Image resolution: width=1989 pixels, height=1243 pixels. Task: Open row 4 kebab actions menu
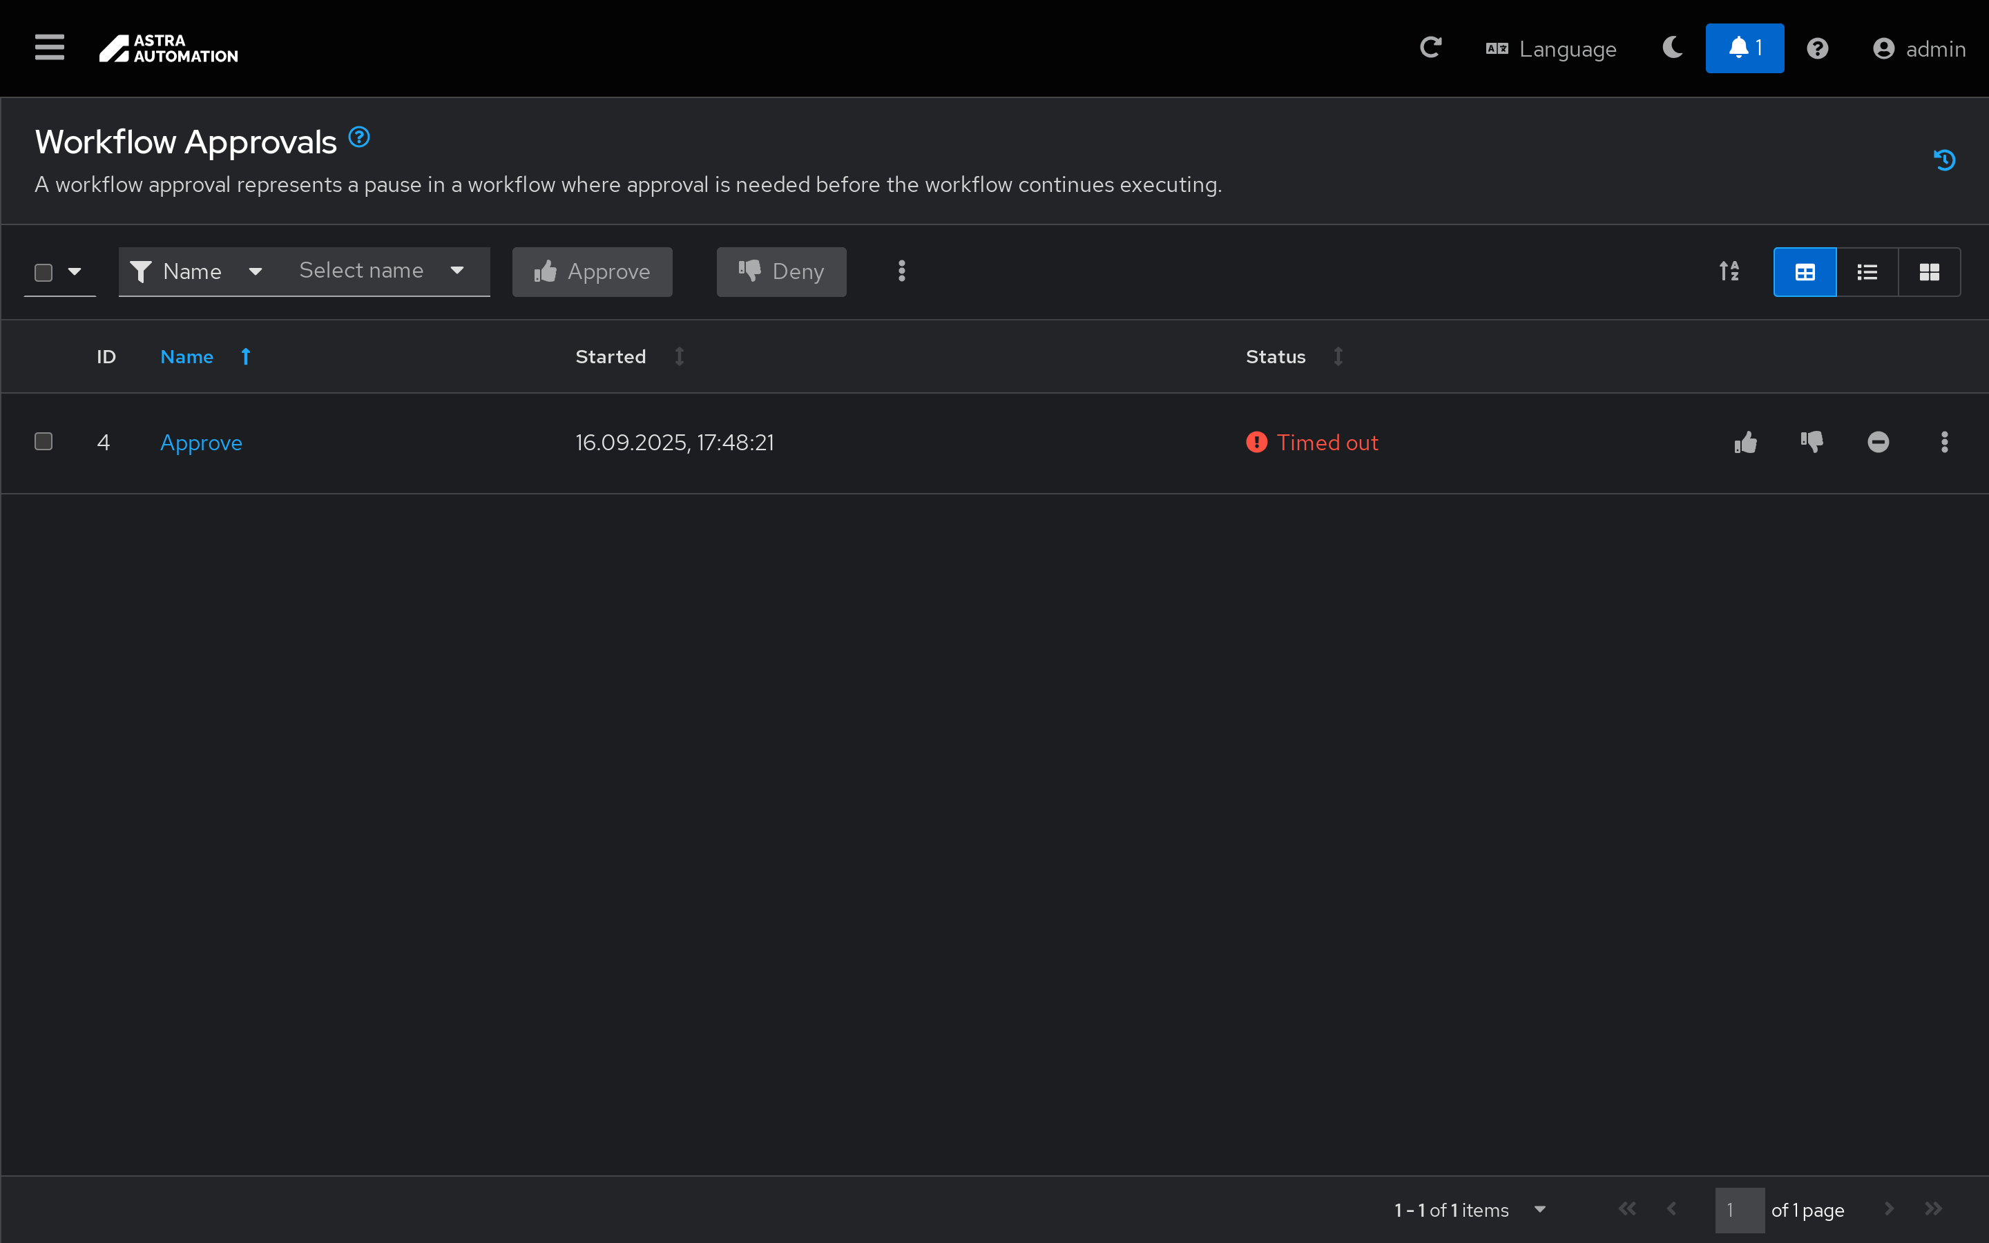pos(1944,442)
